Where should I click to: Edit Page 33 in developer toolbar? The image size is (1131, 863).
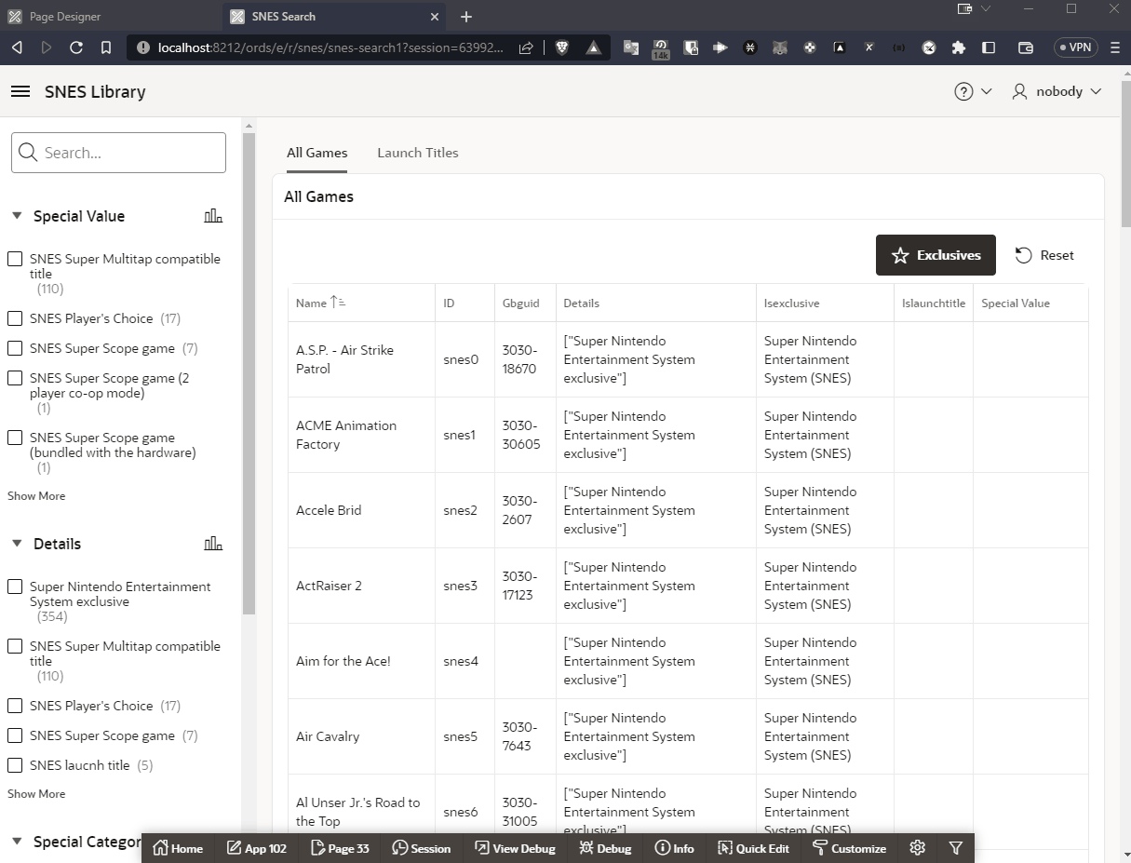click(340, 848)
